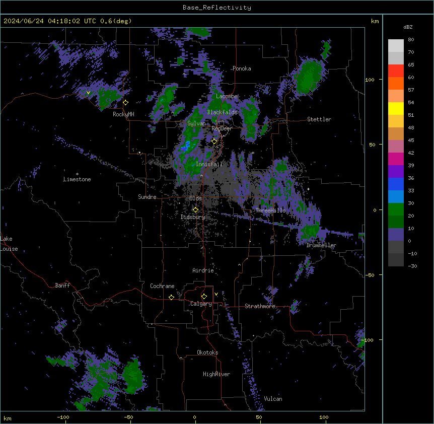
Task: Click the Olds town label
Action: click(195, 198)
